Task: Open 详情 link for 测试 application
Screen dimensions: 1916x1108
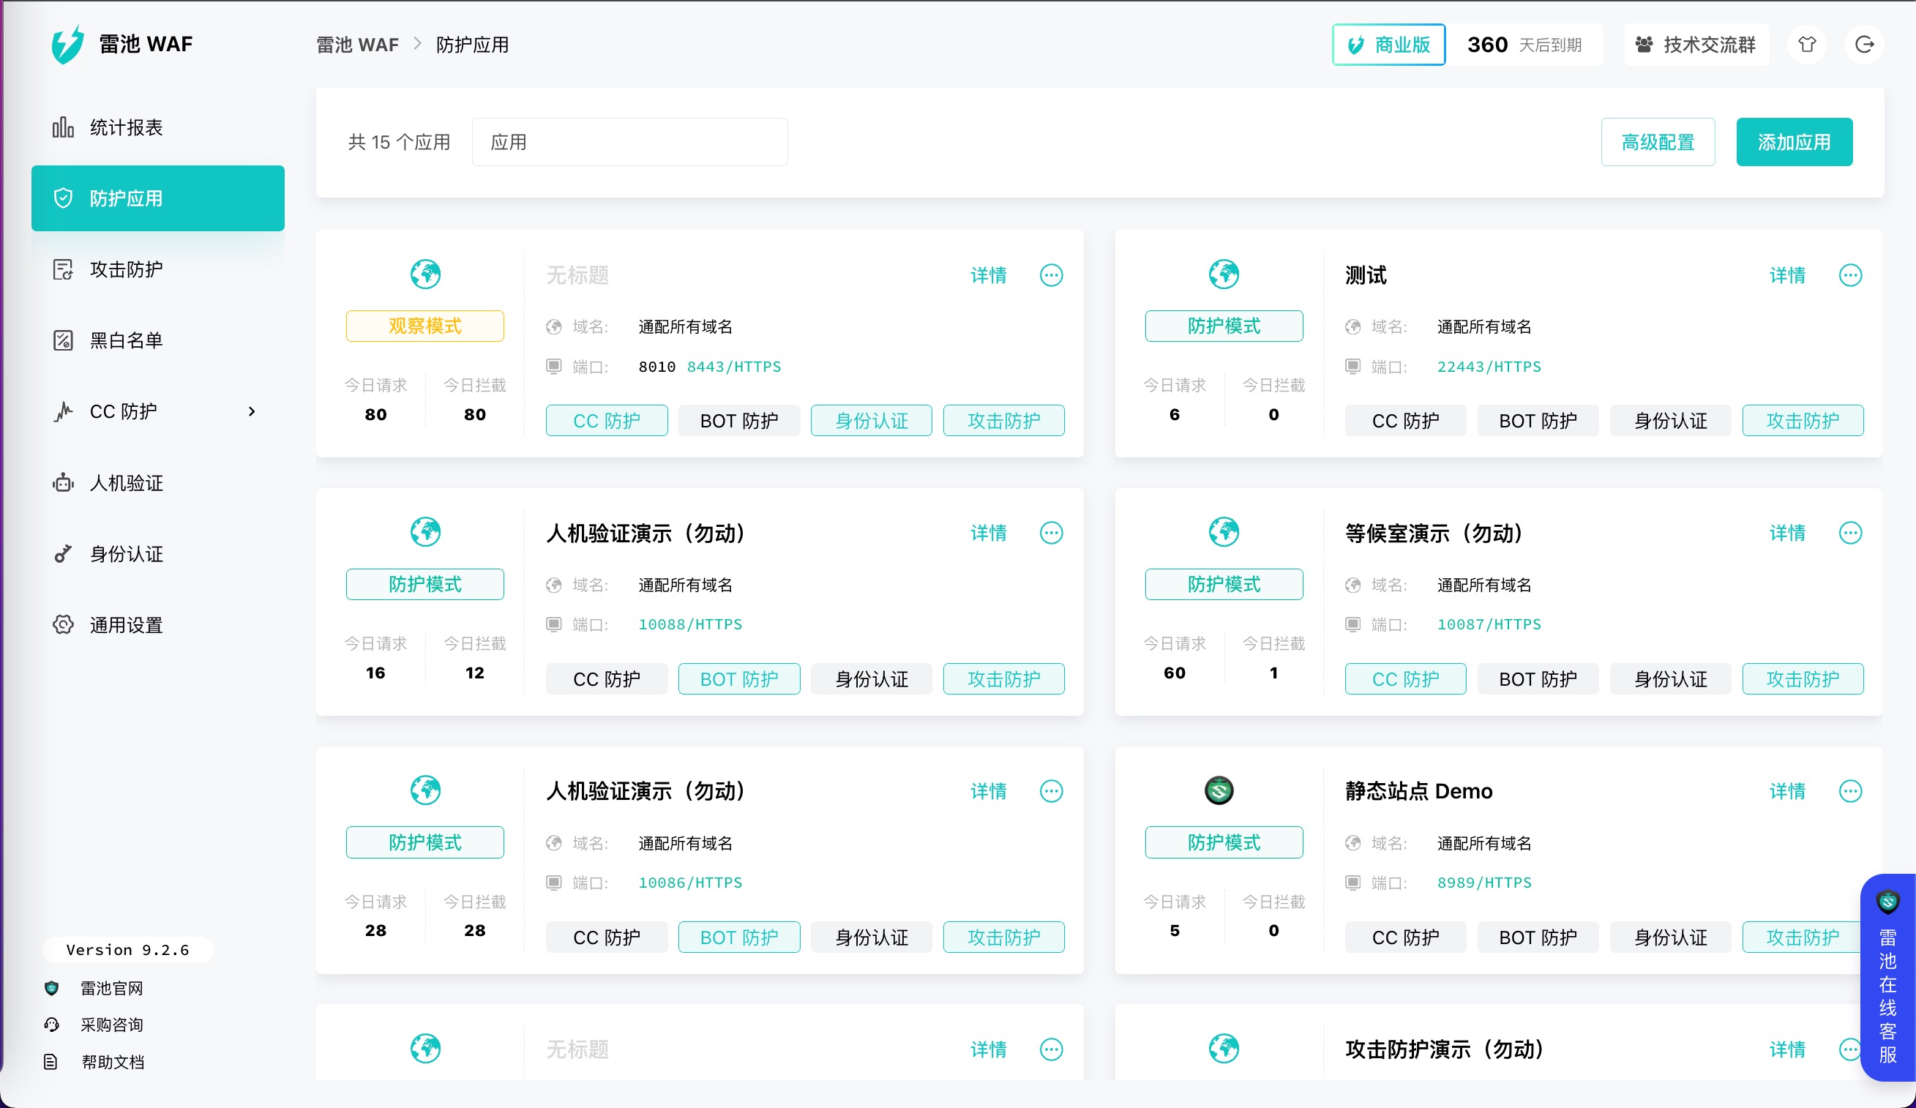Action: click(1786, 275)
